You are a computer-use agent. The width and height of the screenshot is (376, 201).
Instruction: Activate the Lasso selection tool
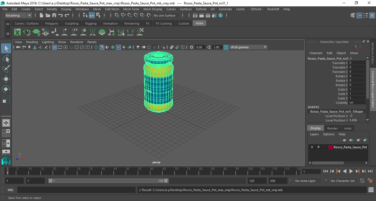pos(6,59)
